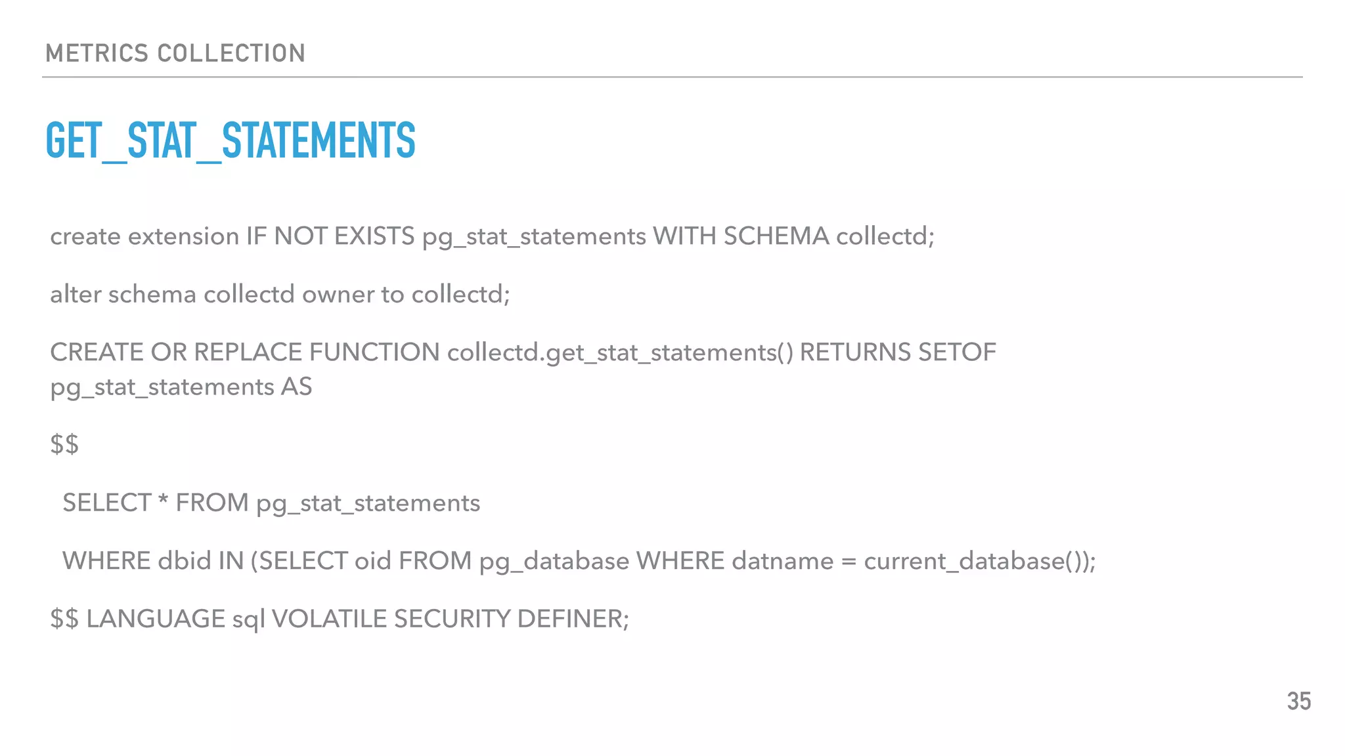
Task: Click the slide number 35
Action: [1298, 701]
